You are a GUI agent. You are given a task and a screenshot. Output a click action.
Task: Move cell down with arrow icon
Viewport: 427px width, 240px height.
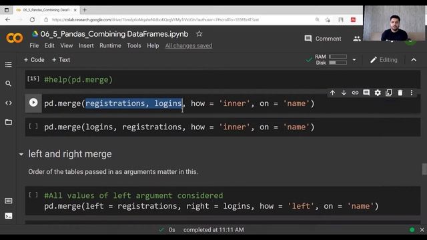(344, 93)
